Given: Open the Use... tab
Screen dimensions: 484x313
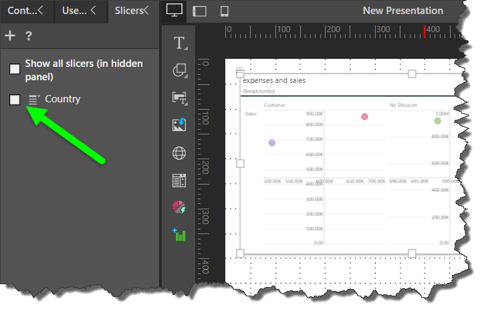Looking at the screenshot, I should click(x=74, y=11).
